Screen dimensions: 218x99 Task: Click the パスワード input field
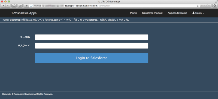[x=92, y=46]
